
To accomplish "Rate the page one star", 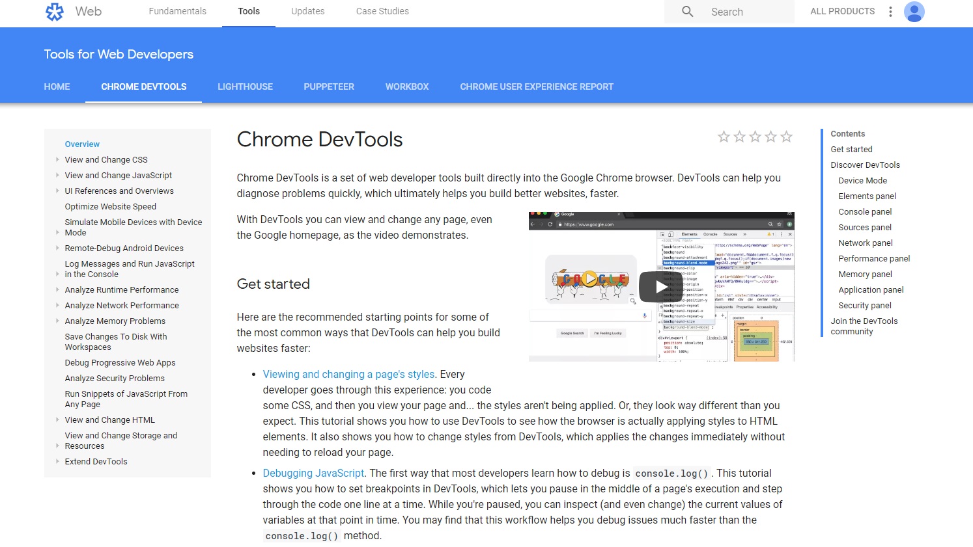I will [724, 137].
